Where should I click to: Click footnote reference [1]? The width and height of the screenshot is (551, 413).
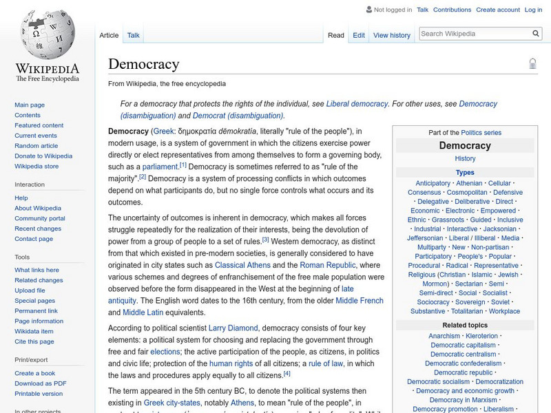click(183, 165)
